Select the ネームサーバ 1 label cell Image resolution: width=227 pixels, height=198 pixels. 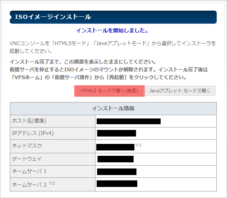coord(53,171)
